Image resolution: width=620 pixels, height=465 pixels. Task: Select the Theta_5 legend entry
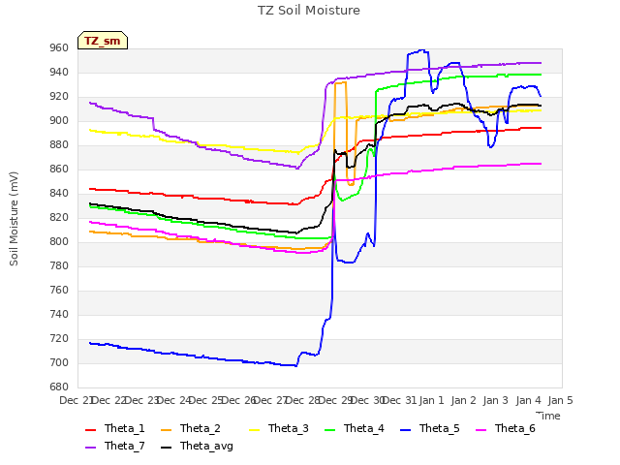coord(429,428)
